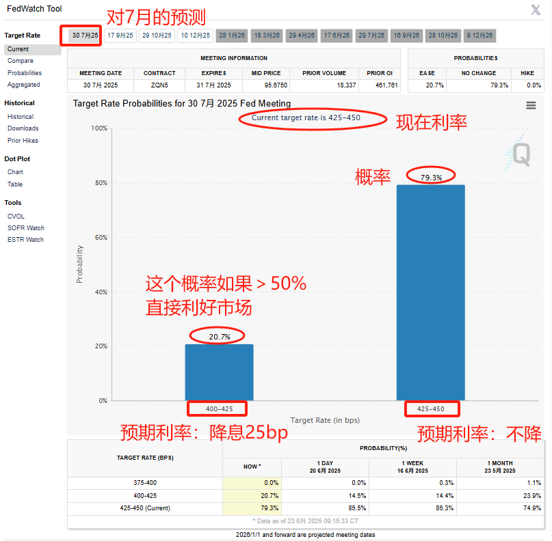552x541 pixels.
Task: Click the 14.5% 1 DAY value
Action: (357, 496)
